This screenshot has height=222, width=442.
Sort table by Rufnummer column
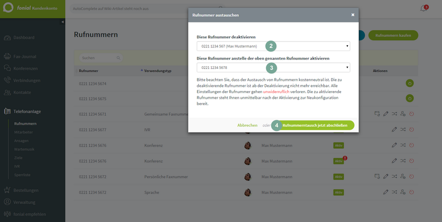[x=88, y=71]
